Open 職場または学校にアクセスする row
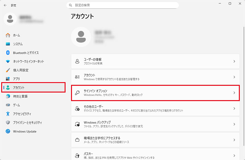 [x=155, y=140]
